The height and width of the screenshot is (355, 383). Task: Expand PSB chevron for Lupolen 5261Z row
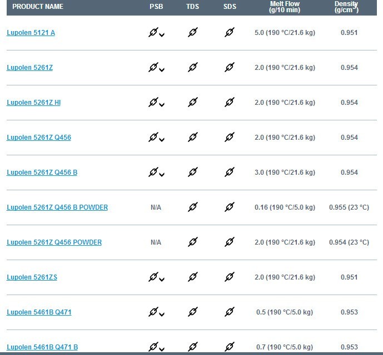[x=162, y=70]
